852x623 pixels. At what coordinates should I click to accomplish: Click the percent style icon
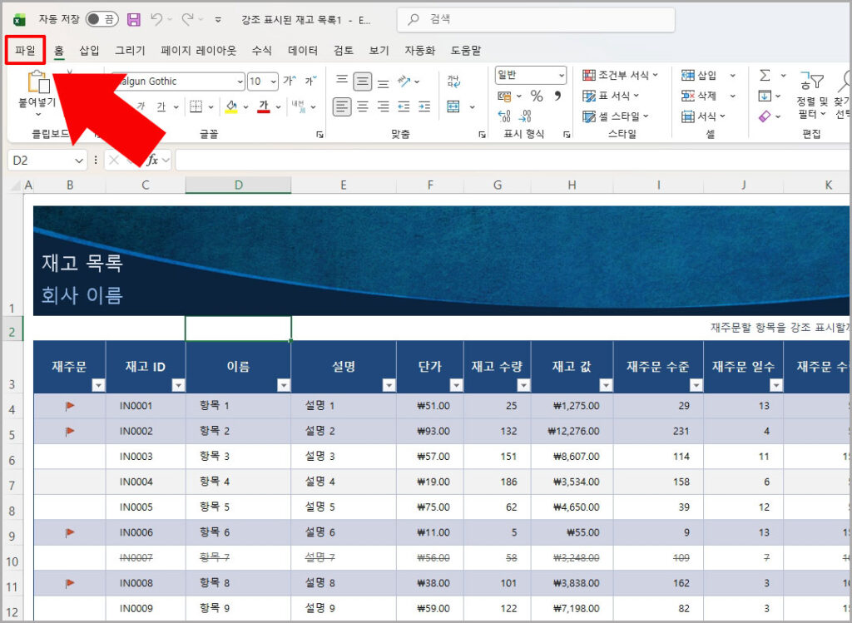tap(536, 96)
